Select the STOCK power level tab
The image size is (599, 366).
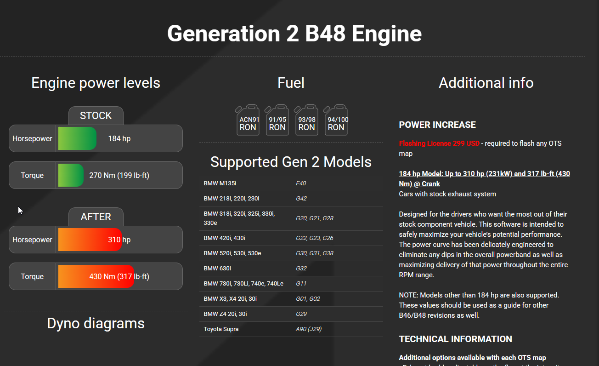[96, 115]
